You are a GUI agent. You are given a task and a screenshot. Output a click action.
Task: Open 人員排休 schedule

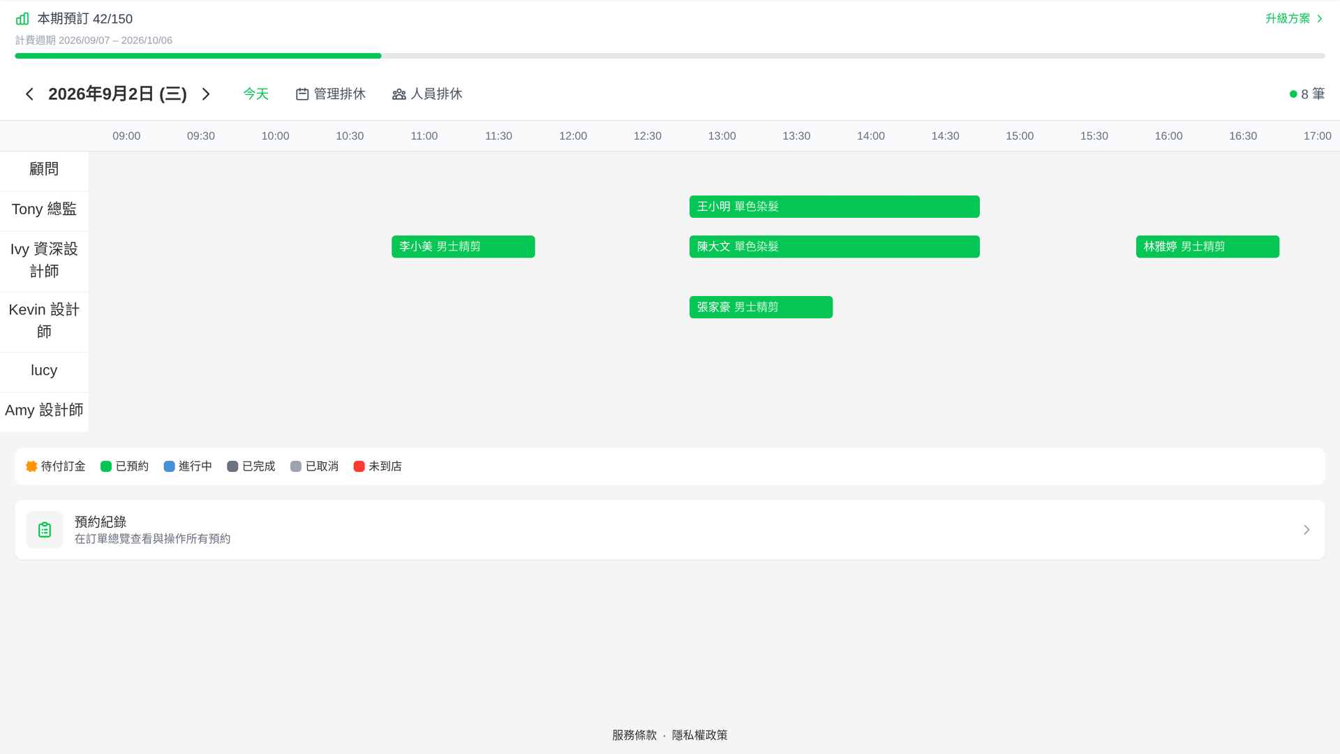427,94
